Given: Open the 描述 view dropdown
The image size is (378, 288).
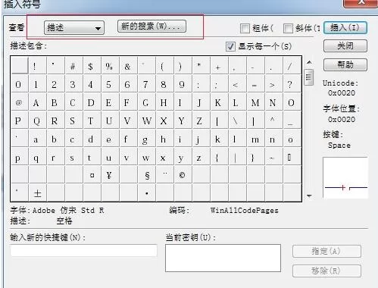Looking at the screenshot, I should click(x=74, y=28).
